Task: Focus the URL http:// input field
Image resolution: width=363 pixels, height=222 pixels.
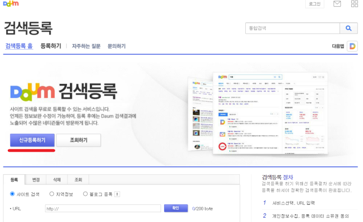Action: click(x=103, y=208)
